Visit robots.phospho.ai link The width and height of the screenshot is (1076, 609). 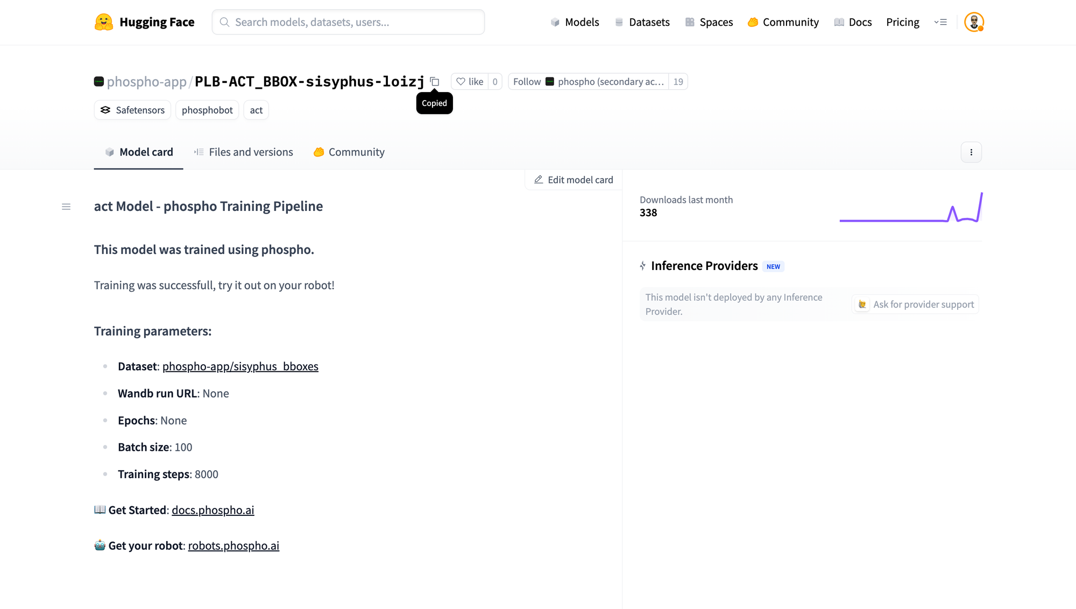(x=233, y=546)
